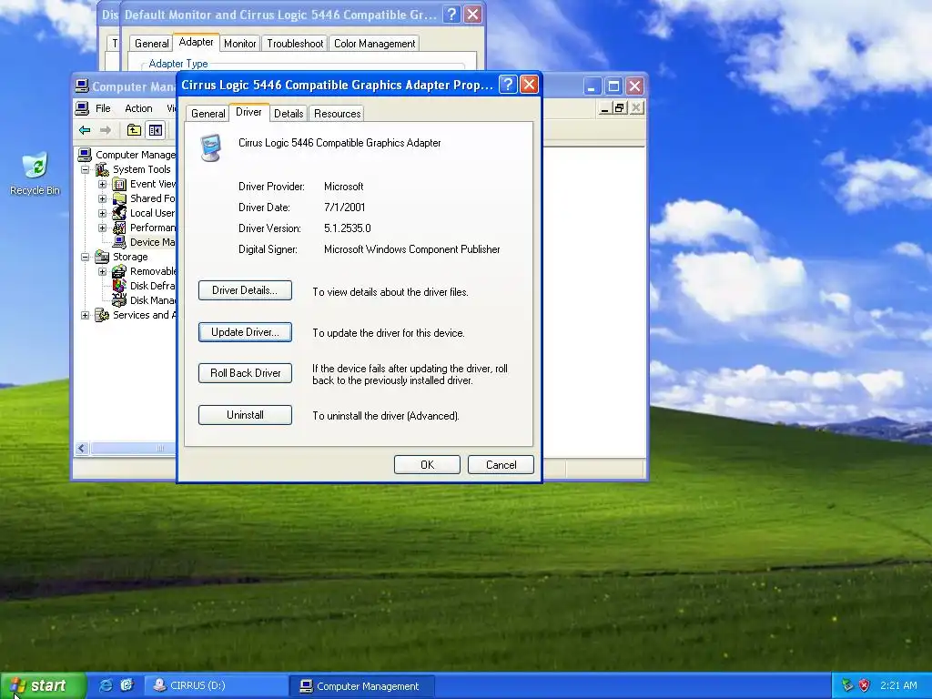Switch to the General tab in adapter properties
Image resolution: width=932 pixels, height=699 pixels.
coord(208,114)
